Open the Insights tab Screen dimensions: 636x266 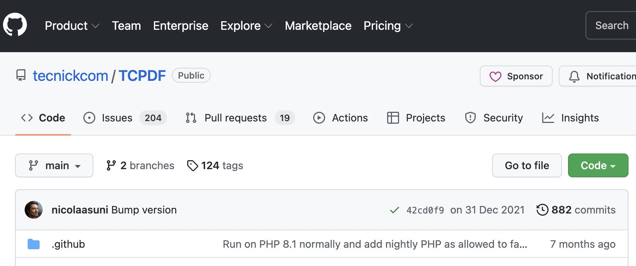[x=570, y=118]
